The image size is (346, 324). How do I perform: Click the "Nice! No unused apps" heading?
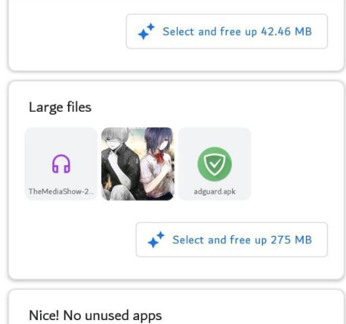coord(95,315)
